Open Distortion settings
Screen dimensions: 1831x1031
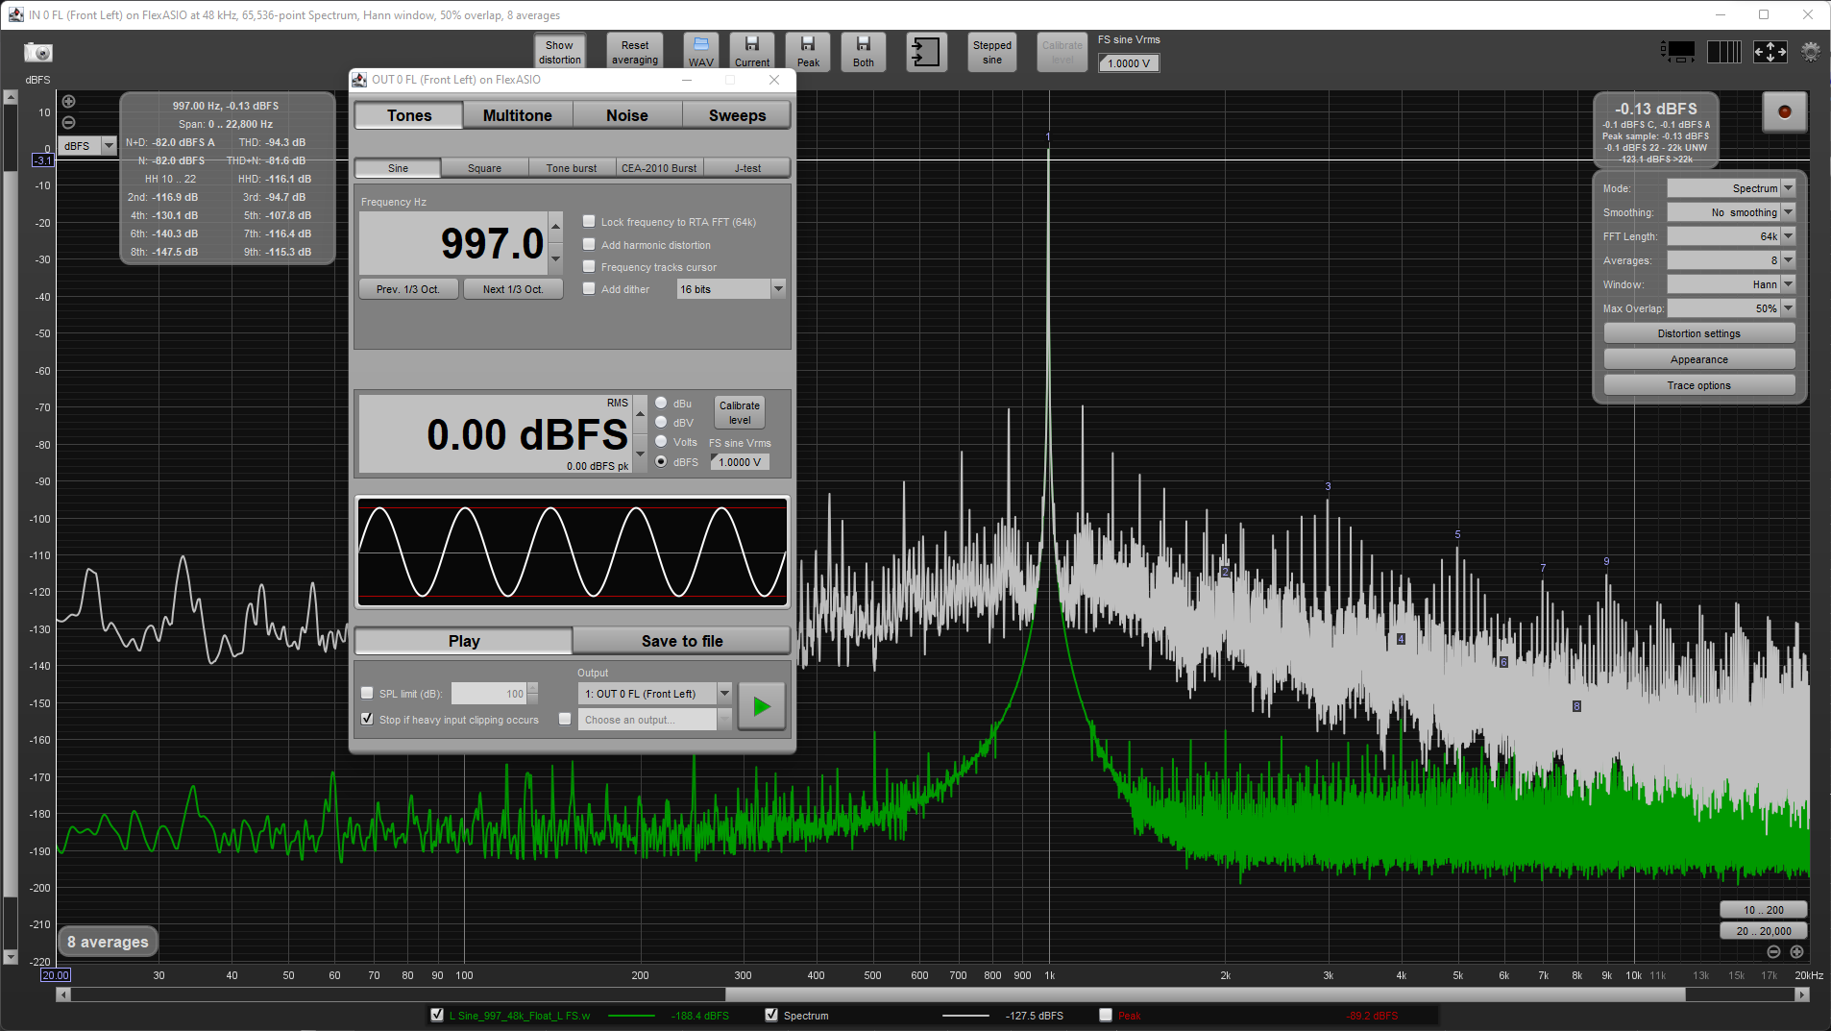pos(1698,333)
